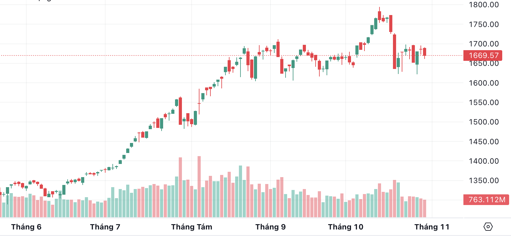
Task: Click the 1500.00 price scale value
Action: [x=483, y=122]
